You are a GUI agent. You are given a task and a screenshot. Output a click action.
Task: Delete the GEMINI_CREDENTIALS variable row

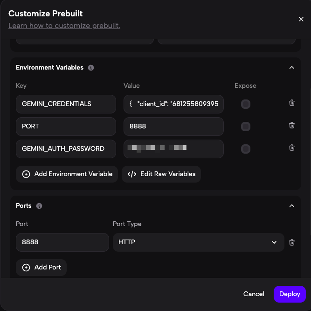point(292,103)
